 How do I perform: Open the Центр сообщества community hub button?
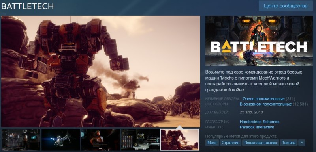click(286, 6)
